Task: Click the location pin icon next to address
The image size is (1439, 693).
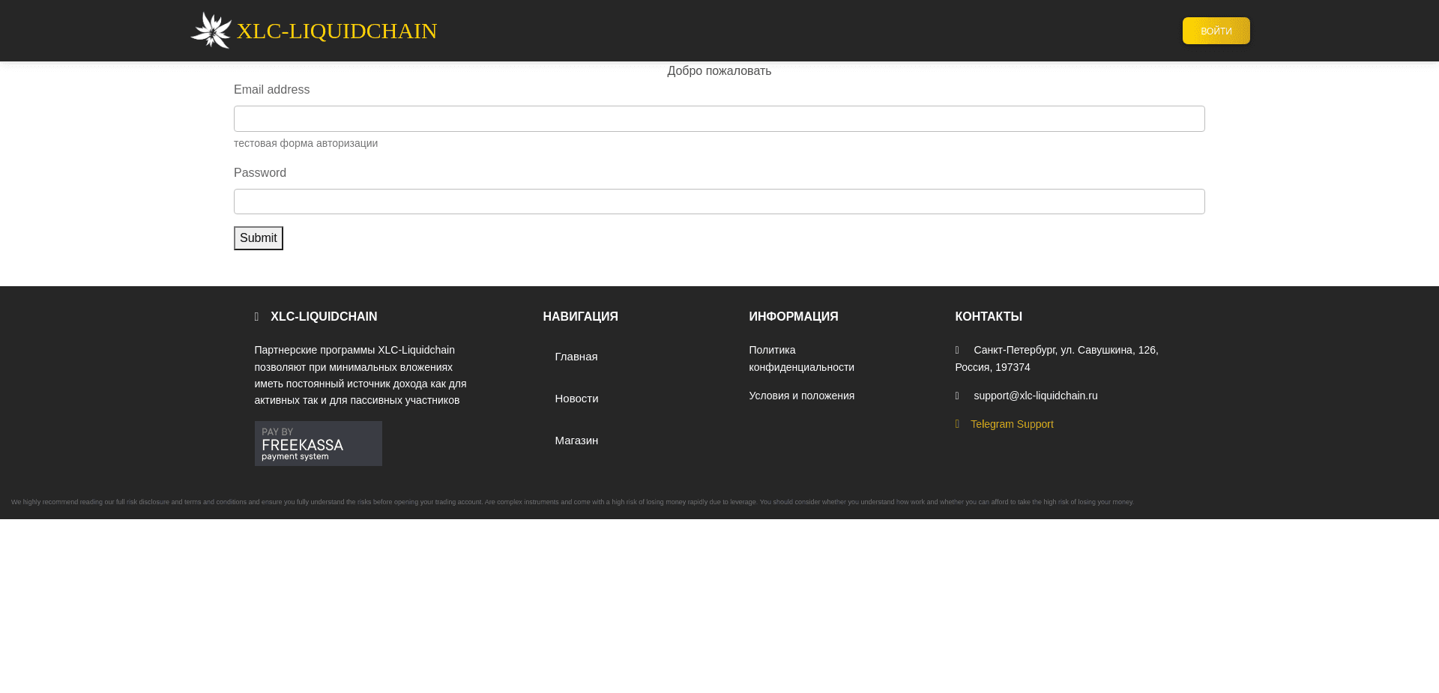Action: pos(959,350)
